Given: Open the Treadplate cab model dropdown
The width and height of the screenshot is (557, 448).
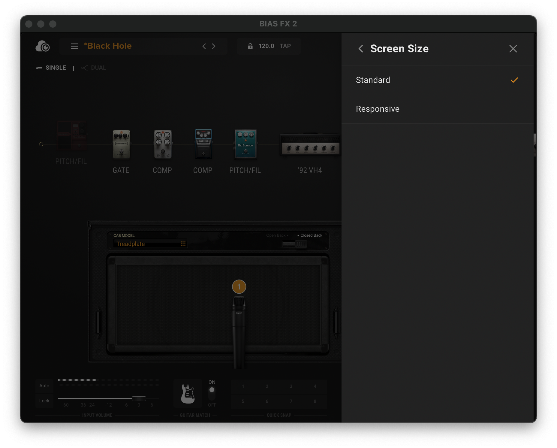Looking at the screenshot, I should coord(150,244).
